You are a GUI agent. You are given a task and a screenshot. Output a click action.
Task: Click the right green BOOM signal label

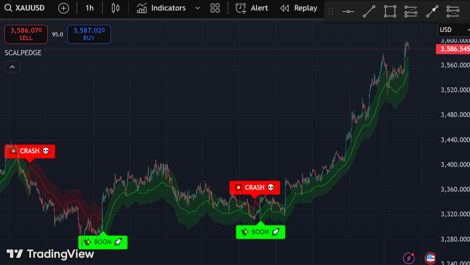[260, 232]
